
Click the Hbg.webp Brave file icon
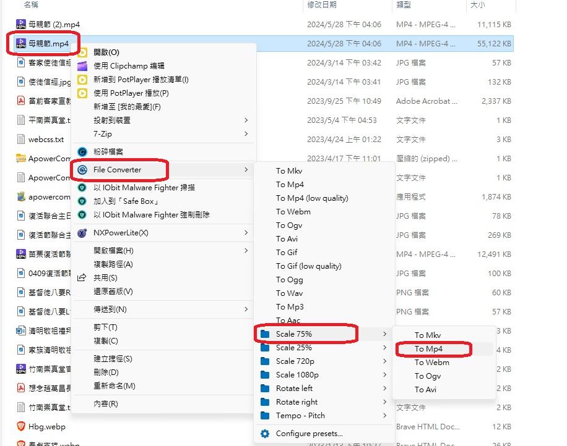point(21,427)
